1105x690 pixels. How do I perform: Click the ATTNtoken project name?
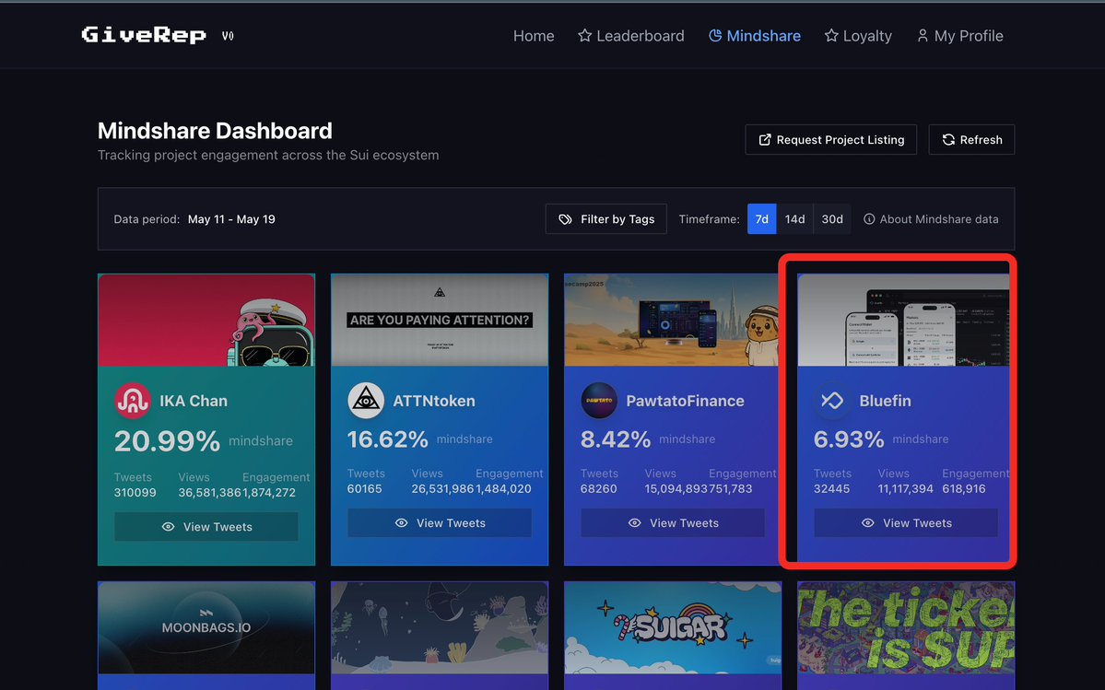[x=434, y=401]
